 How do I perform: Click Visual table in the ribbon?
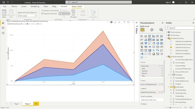pos(4,14)
